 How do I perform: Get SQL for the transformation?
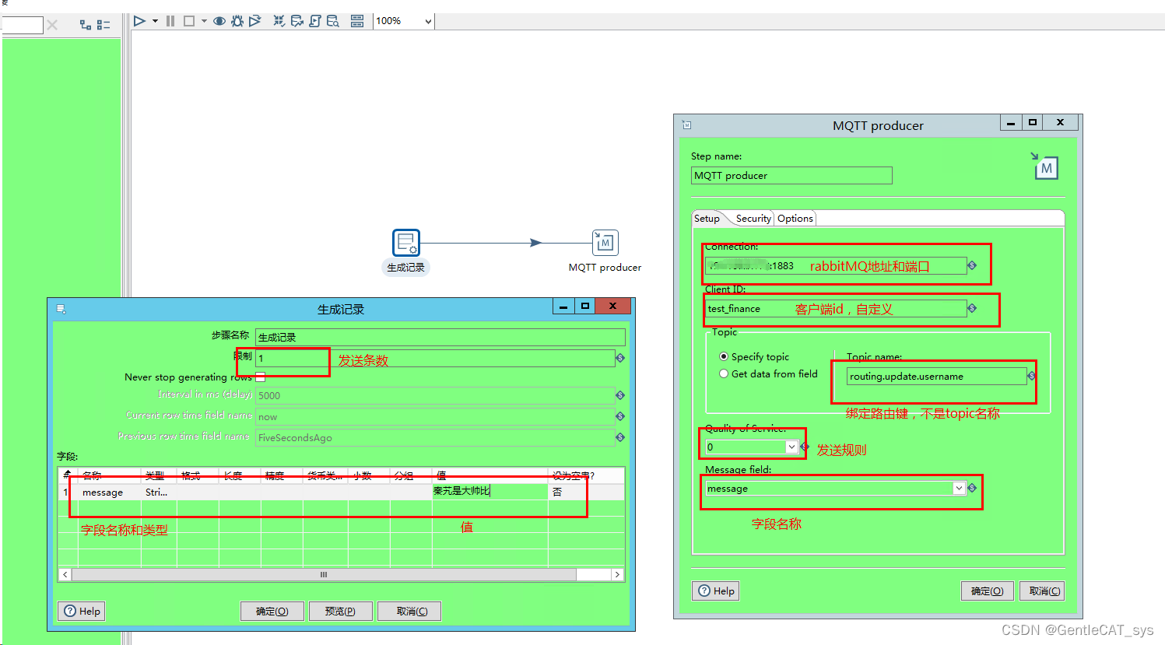[x=315, y=21]
